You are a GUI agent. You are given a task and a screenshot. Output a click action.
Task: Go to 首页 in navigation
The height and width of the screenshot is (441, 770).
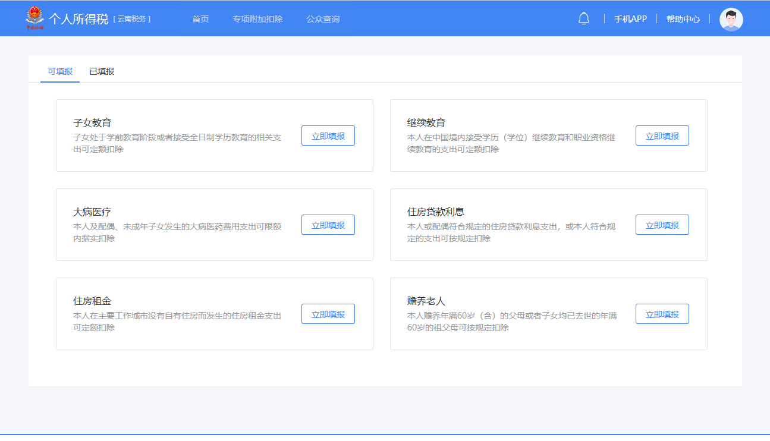[200, 19]
